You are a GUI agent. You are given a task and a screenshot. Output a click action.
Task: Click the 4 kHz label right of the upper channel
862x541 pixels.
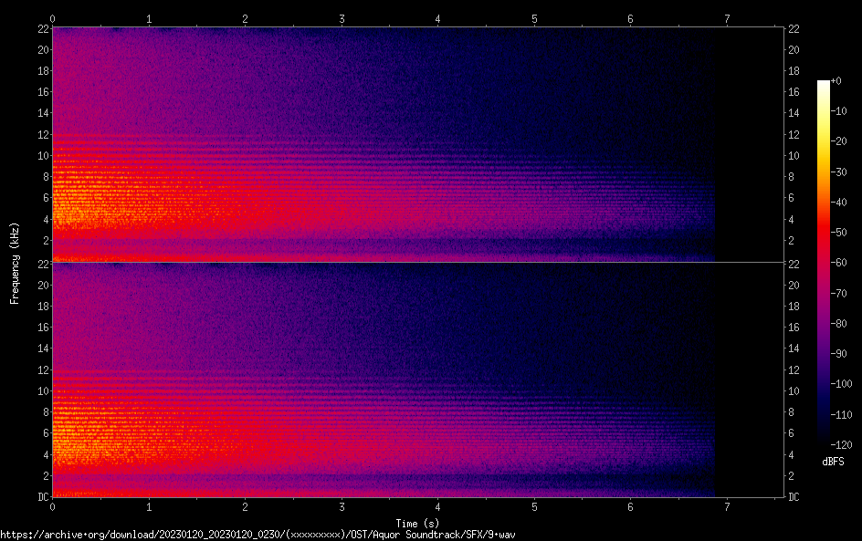[792, 220]
